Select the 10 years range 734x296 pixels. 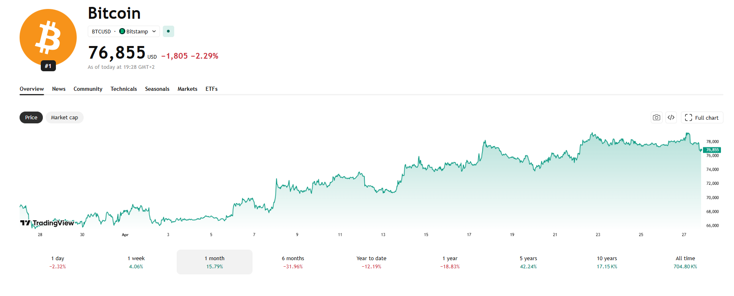(607, 262)
